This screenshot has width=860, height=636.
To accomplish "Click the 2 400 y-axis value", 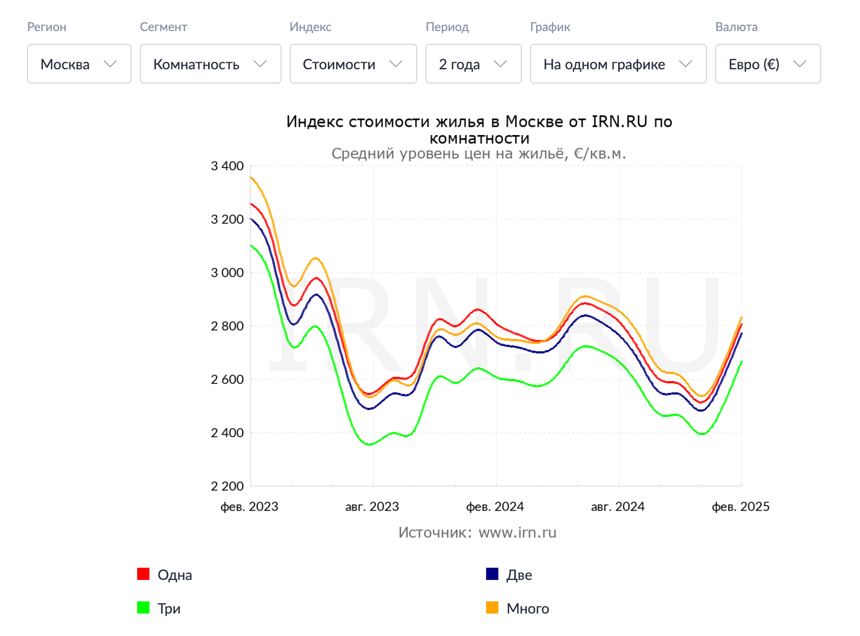I will 227,433.
